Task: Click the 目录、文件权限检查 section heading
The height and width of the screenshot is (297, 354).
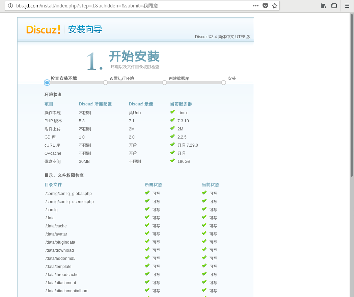Action: (64, 175)
